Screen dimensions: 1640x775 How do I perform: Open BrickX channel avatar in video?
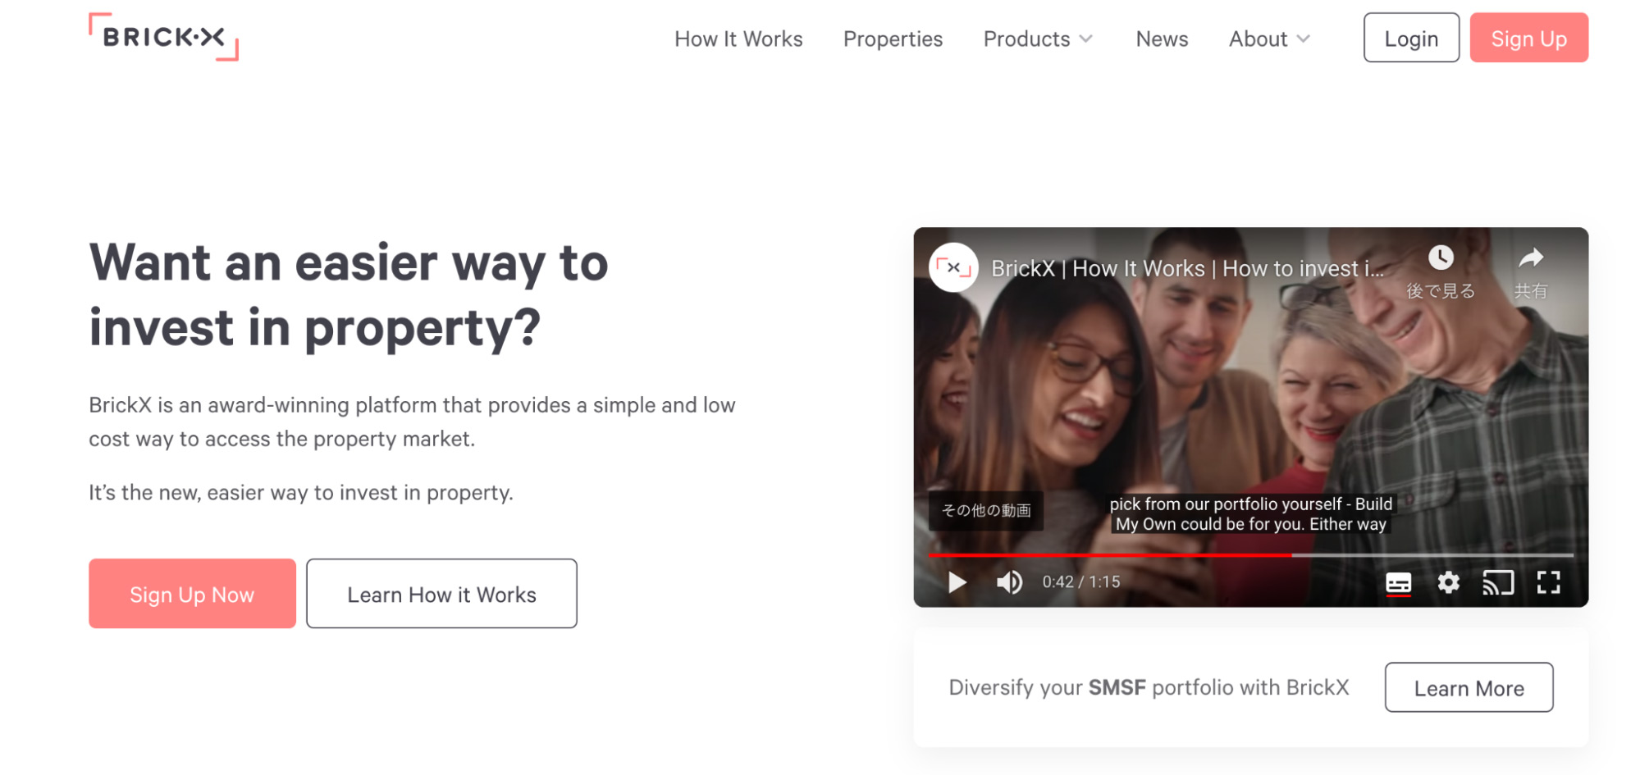click(953, 267)
